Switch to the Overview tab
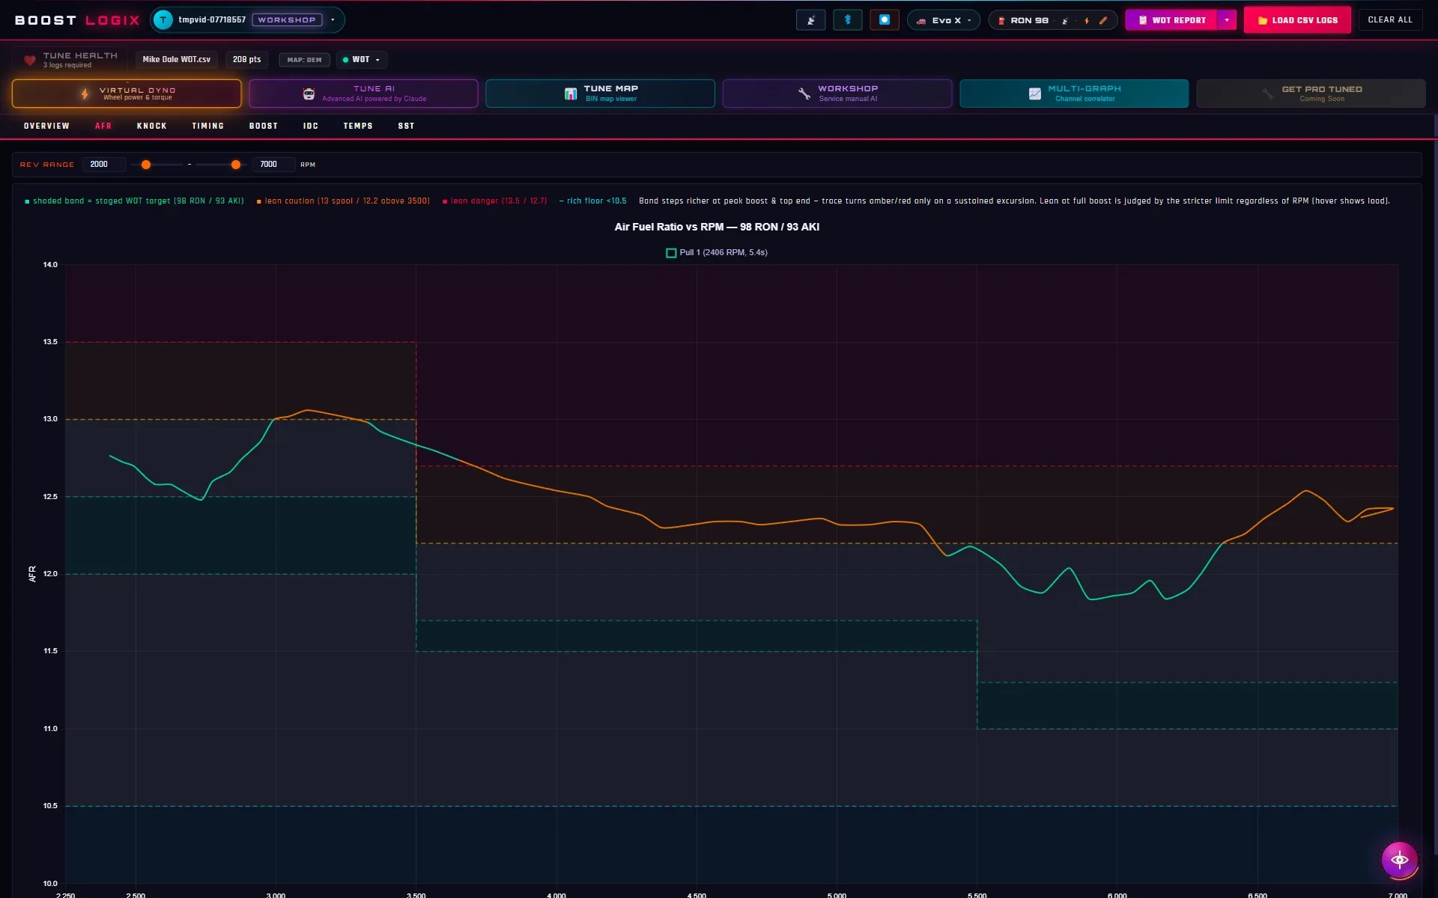This screenshot has width=1438, height=898. (46, 126)
